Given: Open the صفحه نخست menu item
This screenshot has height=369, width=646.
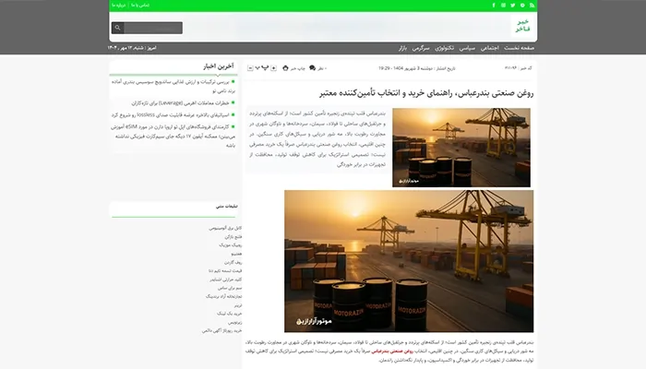Looking at the screenshot, I should tap(519, 48).
